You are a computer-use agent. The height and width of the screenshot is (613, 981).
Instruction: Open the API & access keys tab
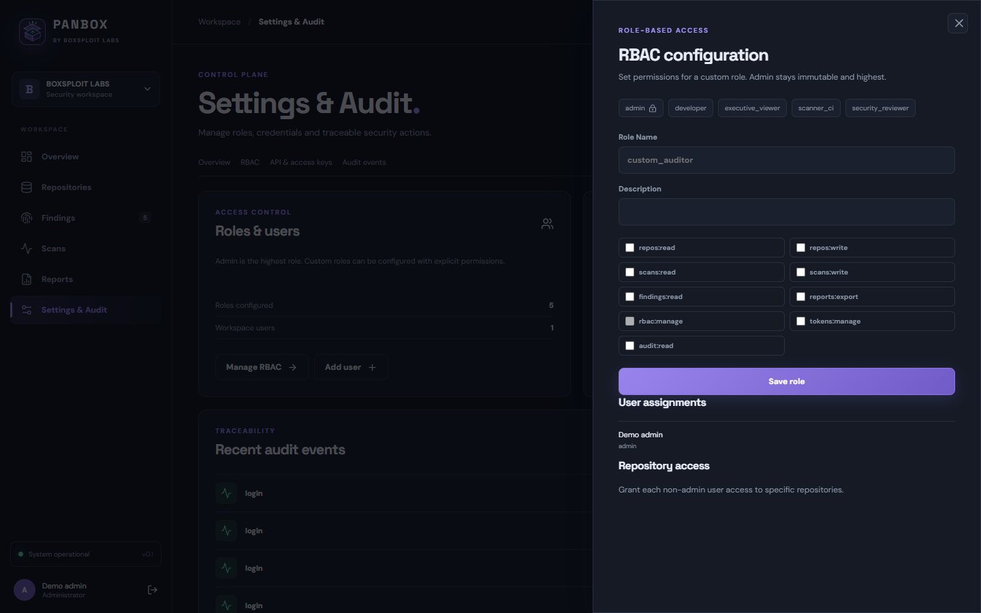[x=300, y=162]
